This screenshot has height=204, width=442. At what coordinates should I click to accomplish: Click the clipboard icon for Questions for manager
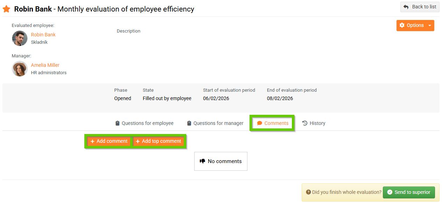coord(189,123)
